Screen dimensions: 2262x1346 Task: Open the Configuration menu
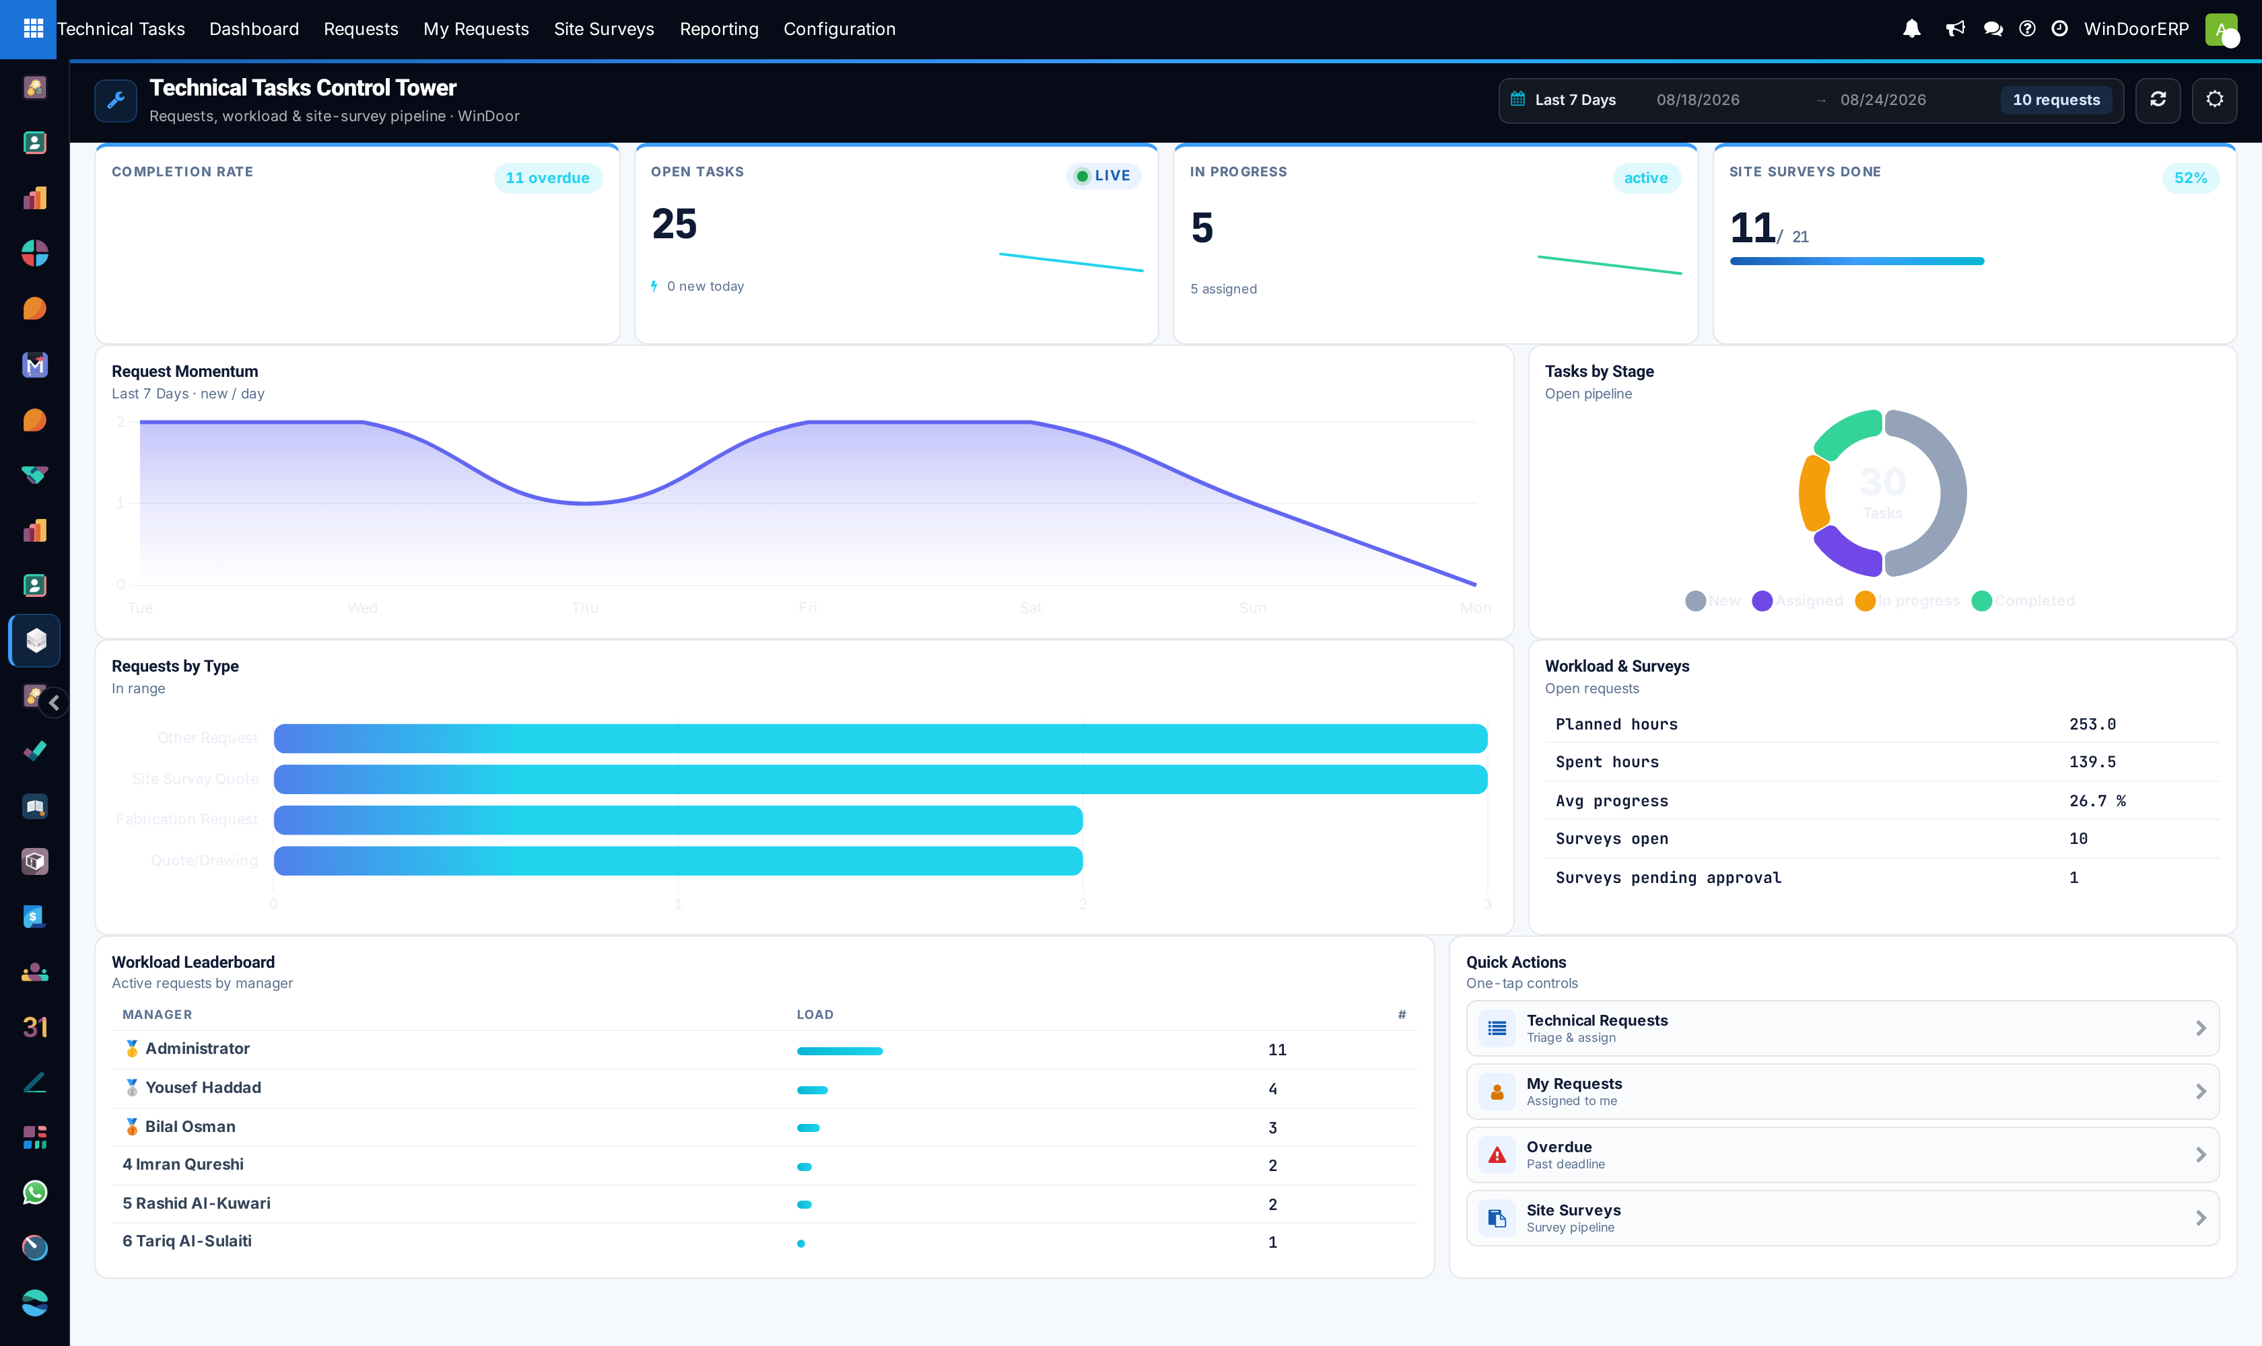click(x=839, y=29)
